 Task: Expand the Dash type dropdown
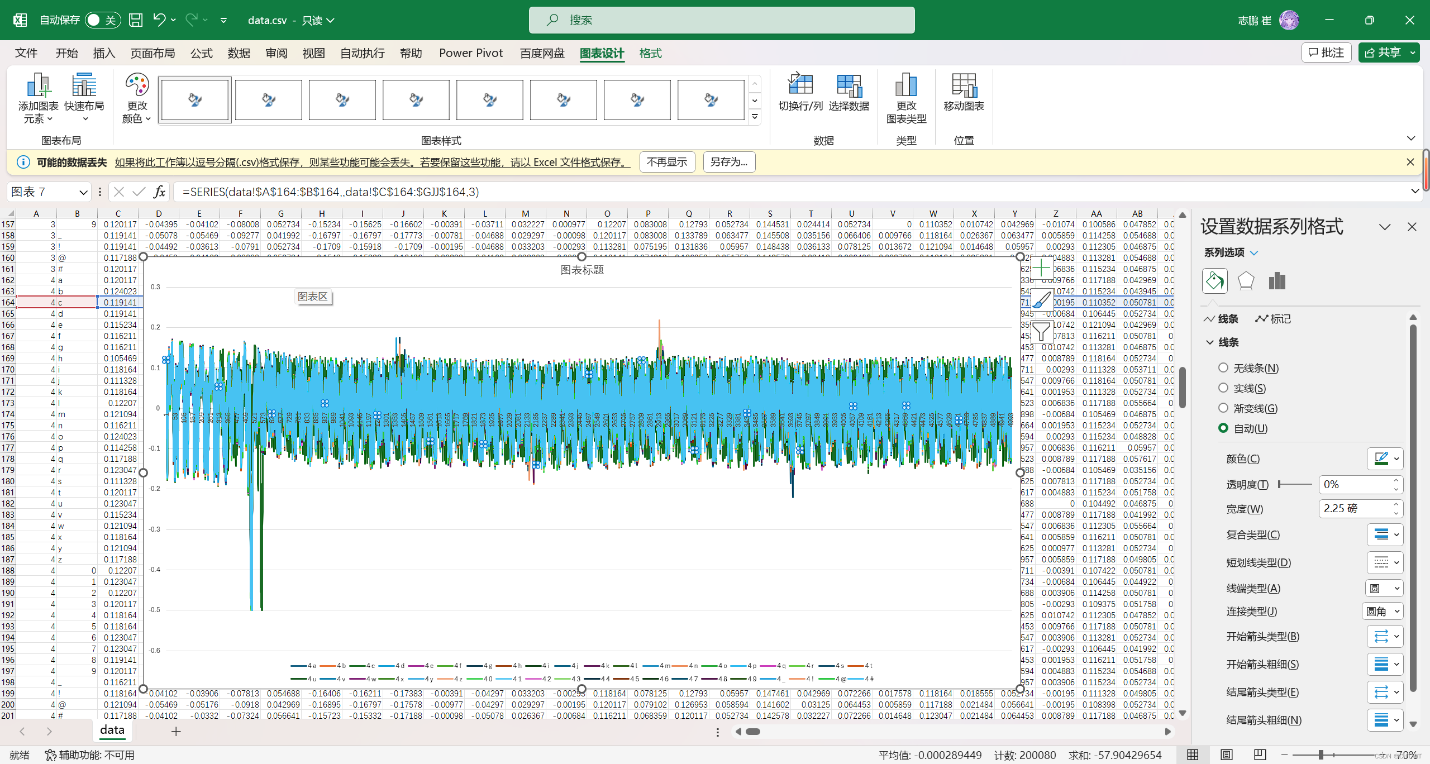1385,562
